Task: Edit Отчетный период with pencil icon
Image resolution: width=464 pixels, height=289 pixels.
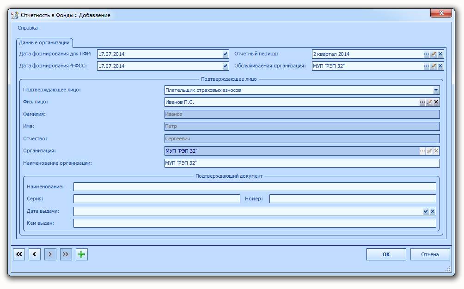Action: (x=433, y=54)
